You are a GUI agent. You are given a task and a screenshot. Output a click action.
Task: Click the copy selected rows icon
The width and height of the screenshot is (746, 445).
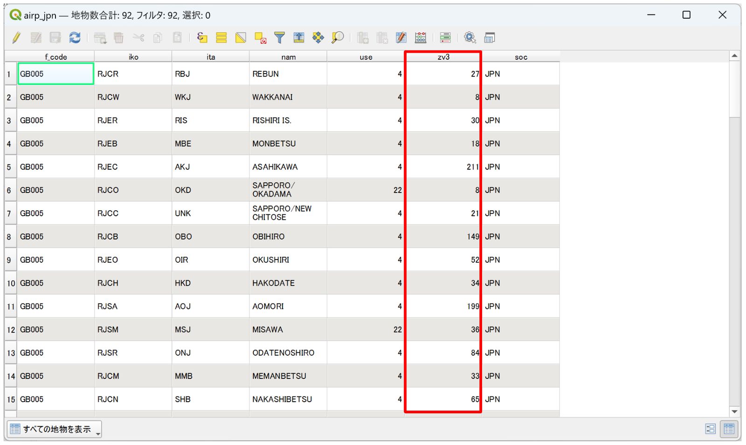coord(158,38)
